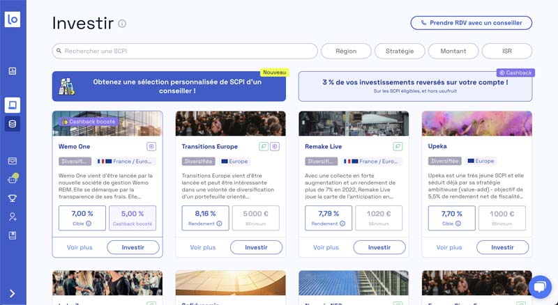The image size is (558, 305).
Task: Click Investir on Transitions Europe card
Action: click(x=256, y=247)
